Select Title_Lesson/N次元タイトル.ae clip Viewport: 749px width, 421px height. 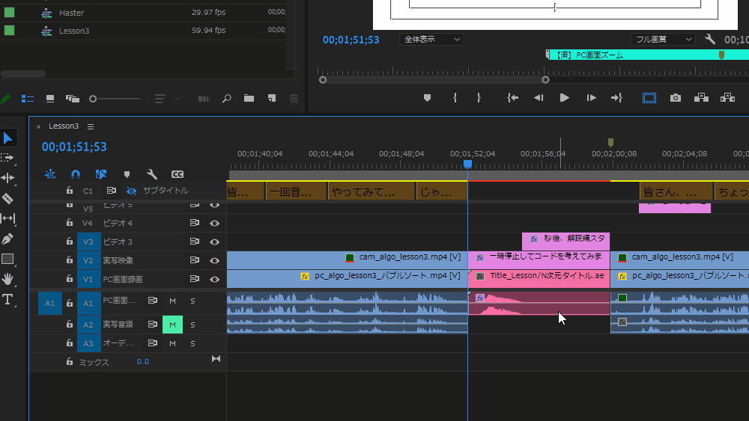pos(539,278)
